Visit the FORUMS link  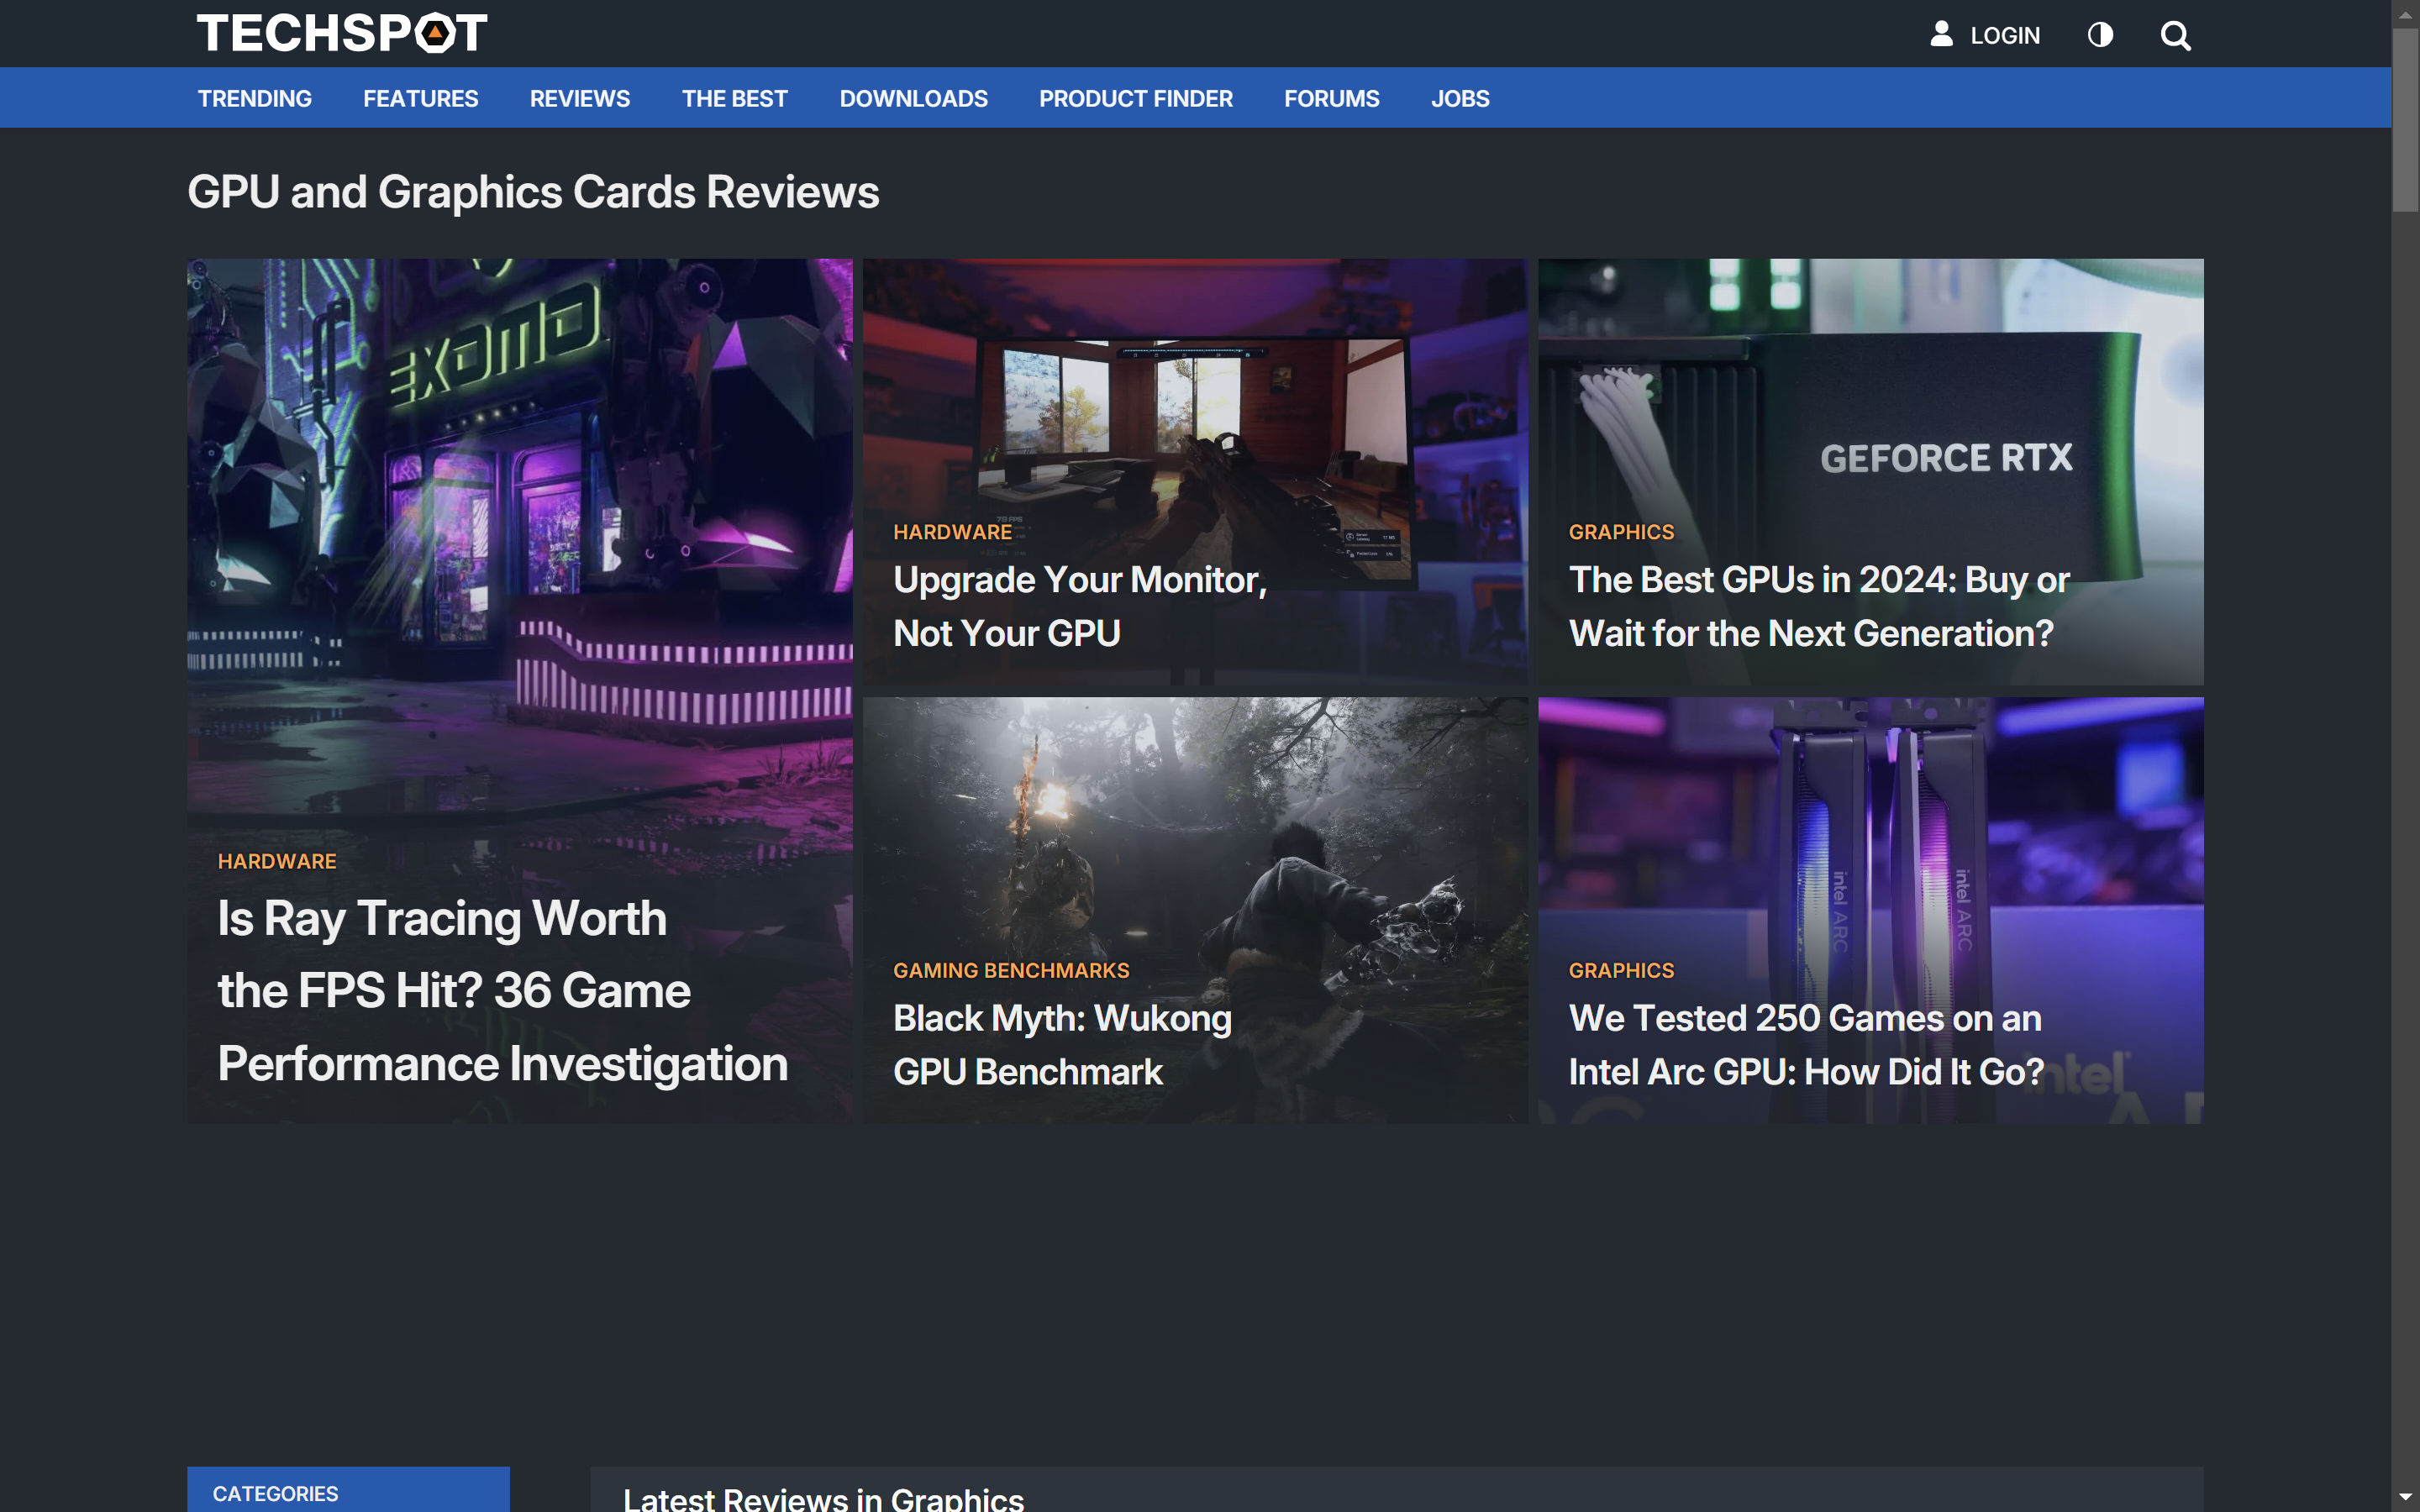tap(1331, 98)
